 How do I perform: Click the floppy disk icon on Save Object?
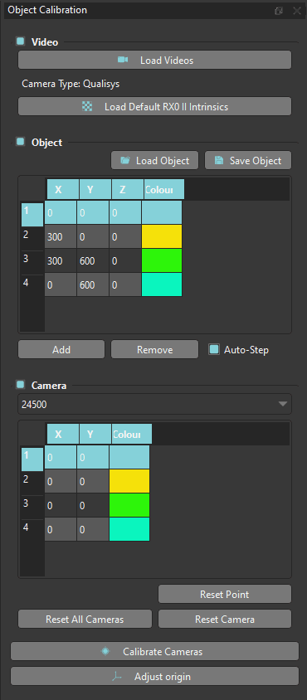point(218,160)
